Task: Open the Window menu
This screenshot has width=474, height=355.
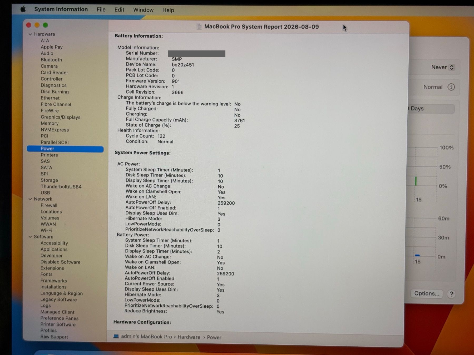Action: tap(143, 10)
